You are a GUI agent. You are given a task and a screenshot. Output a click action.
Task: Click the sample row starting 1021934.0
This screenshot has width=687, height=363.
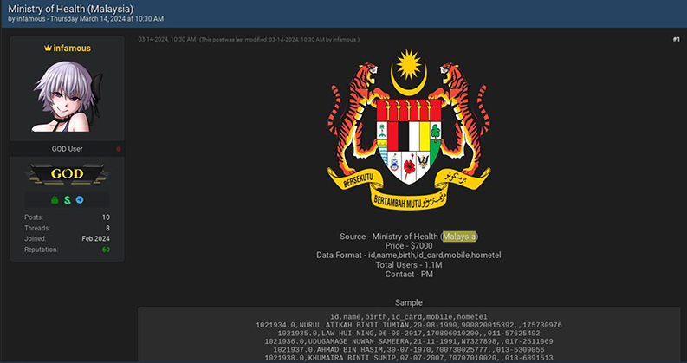coord(409,325)
